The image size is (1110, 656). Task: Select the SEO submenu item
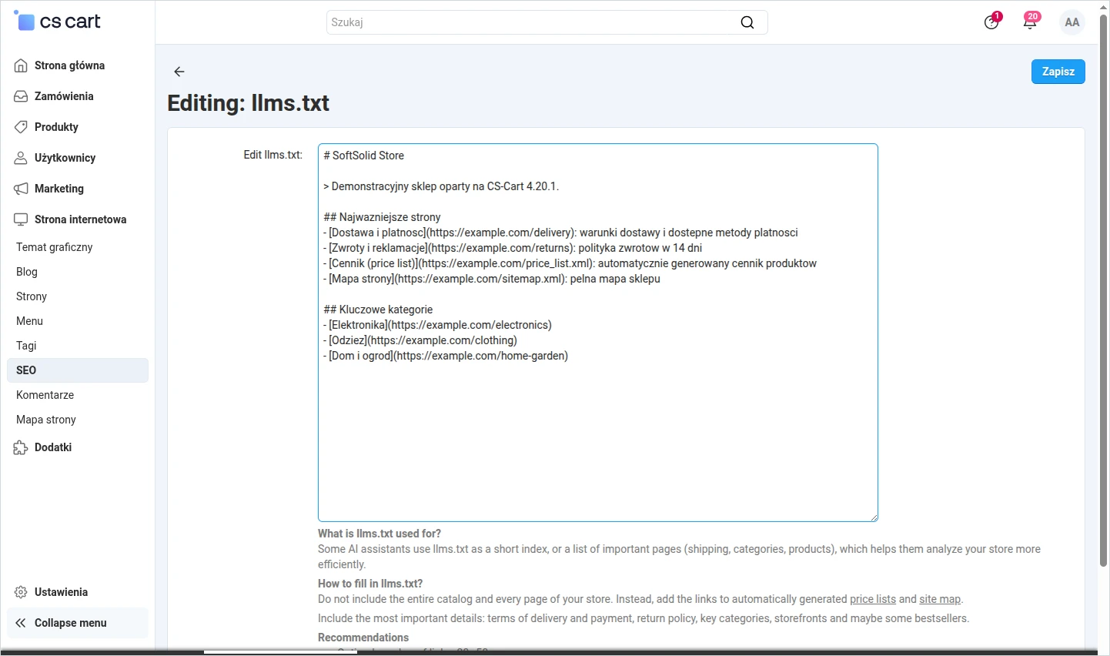(x=77, y=370)
